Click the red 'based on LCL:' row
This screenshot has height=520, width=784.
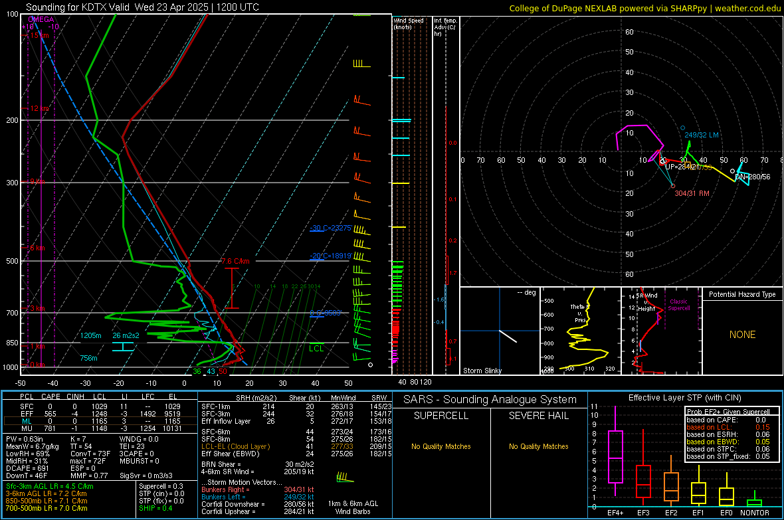click(728, 427)
